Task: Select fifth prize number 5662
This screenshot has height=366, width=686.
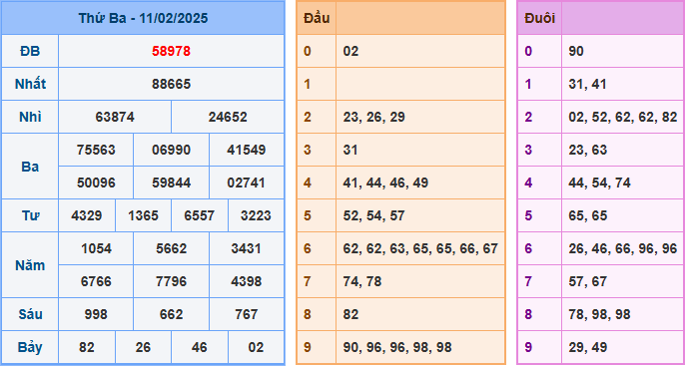Action: point(171,248)
